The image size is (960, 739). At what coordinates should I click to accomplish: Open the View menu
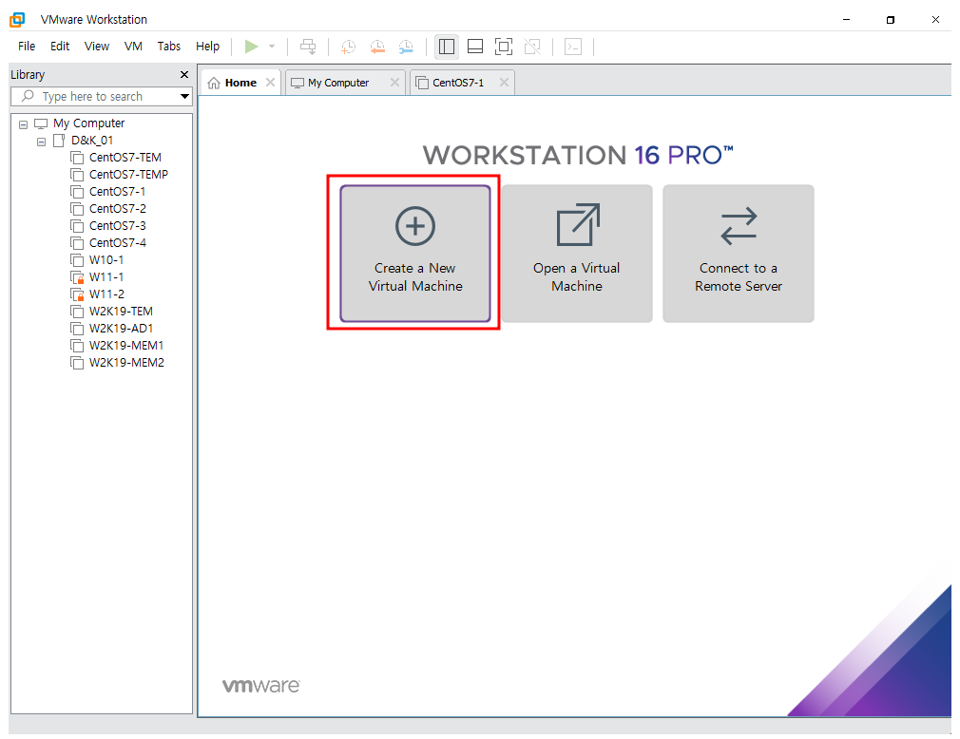(x=97, y=47)
